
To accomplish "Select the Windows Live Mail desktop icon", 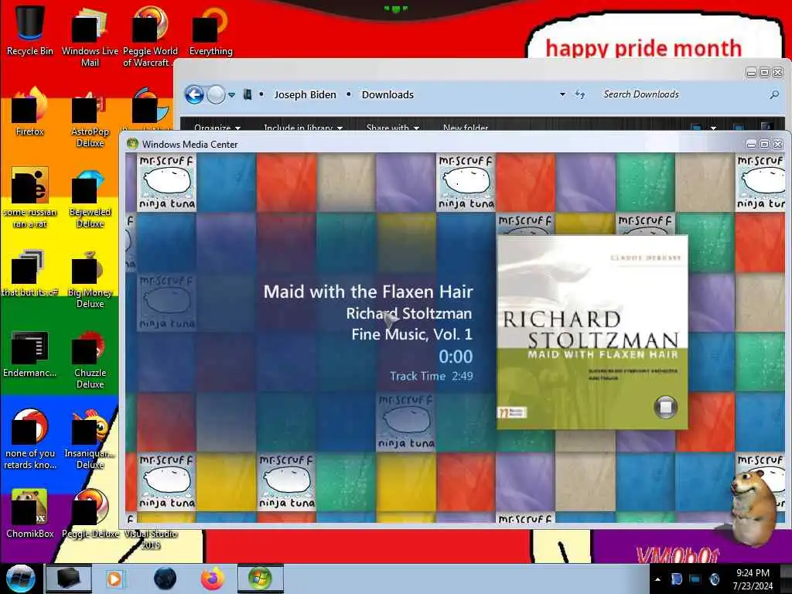I will tap(90, 36).
